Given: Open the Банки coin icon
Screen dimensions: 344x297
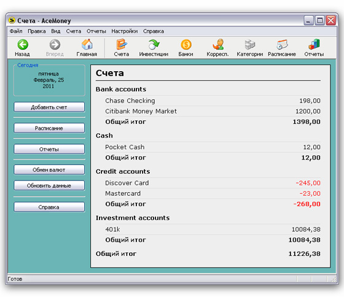Looking at the screenshot, I should coord(186,45).
